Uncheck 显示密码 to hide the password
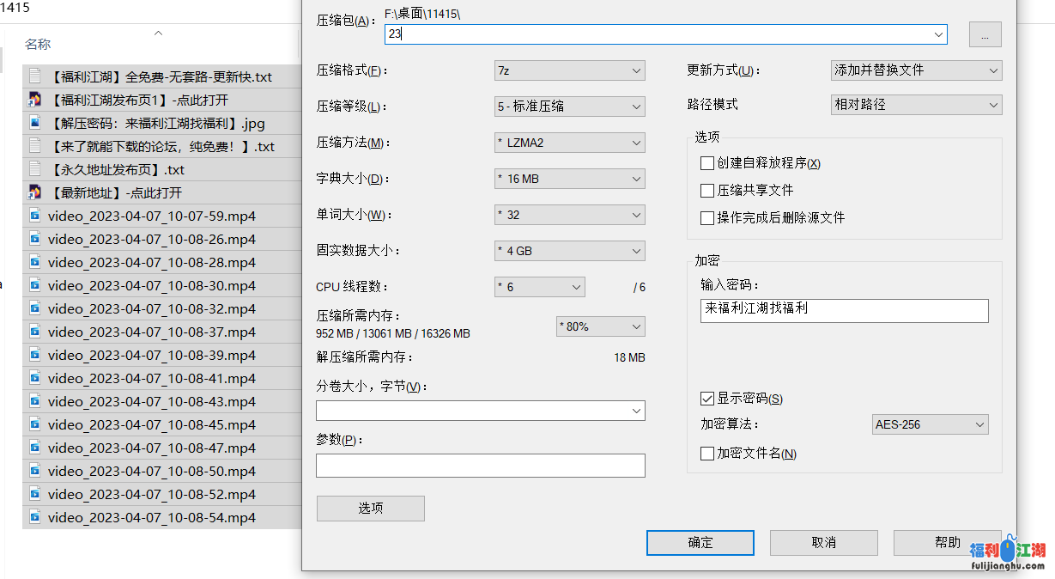Screen dimensions: 1055x579 coord(707,398)
